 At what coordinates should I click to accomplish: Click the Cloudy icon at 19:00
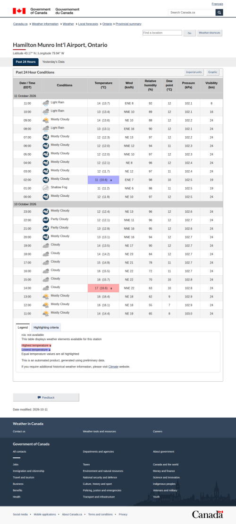pyautogui.click(x=46, y=245)
